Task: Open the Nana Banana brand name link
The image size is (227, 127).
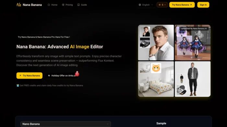Action: pyautogui.click(x=32, y=5)
